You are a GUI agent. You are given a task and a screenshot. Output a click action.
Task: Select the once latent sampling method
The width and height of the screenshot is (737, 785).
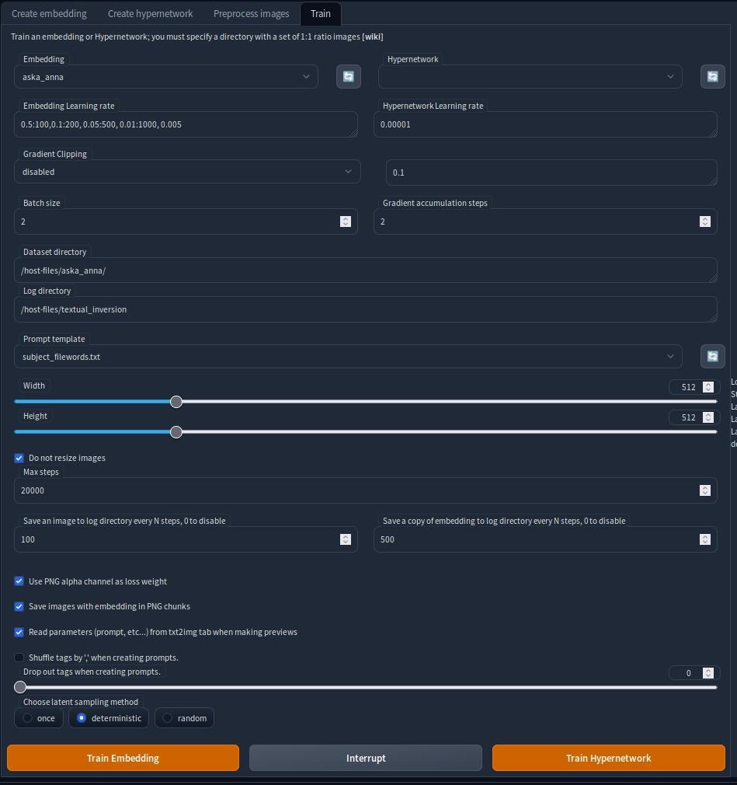(39, 718)
